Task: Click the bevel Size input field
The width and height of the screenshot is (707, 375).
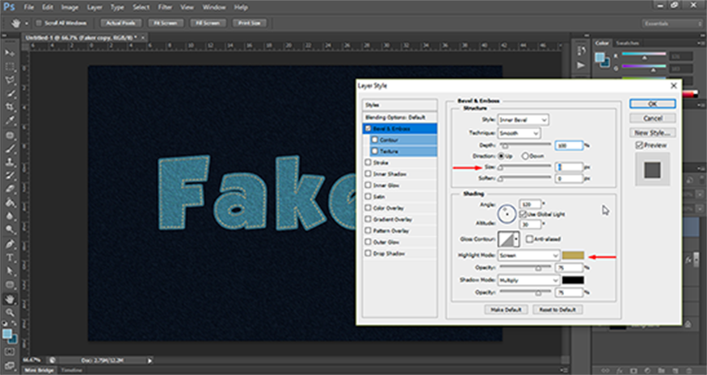Action: 568,167
